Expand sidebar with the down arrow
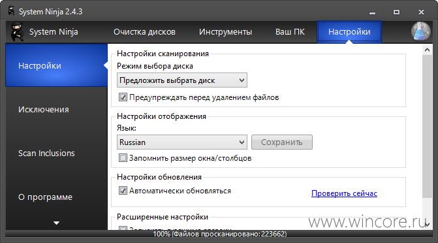This screenshot has width=438, height=243. pos(56,223)
